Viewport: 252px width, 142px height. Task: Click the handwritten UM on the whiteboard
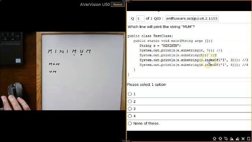pyautogui.click(x=53, y=71)
